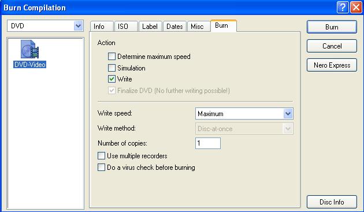Close the Burn Compilation dialog

point(356,8)
